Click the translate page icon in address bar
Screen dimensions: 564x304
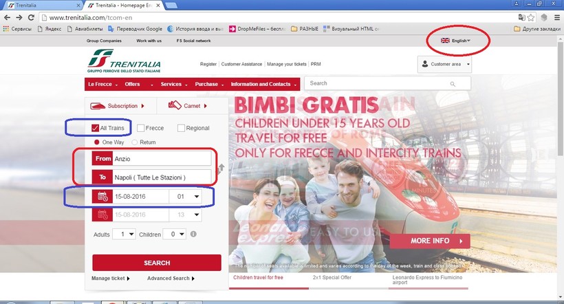coord(521,17)
